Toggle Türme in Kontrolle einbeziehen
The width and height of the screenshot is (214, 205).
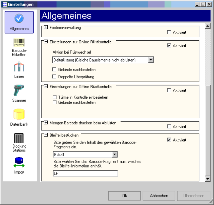pyautogui.click(x=55, y=97)
